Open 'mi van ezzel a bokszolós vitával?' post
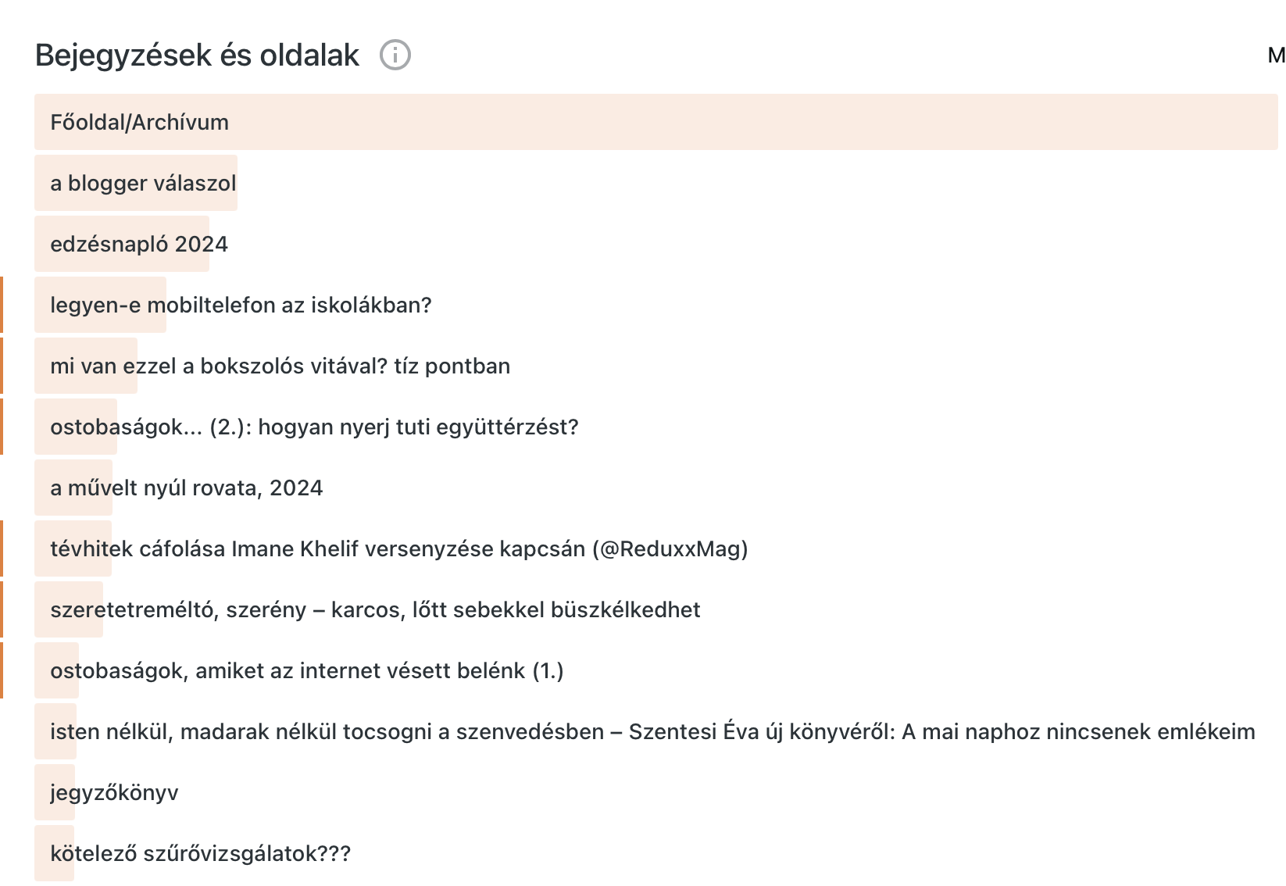This screenshot has width=1286, height=886. [280, 366]
